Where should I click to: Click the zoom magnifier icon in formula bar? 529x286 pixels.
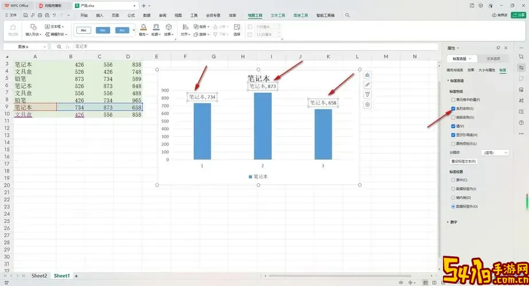click(x=59, y=46)
